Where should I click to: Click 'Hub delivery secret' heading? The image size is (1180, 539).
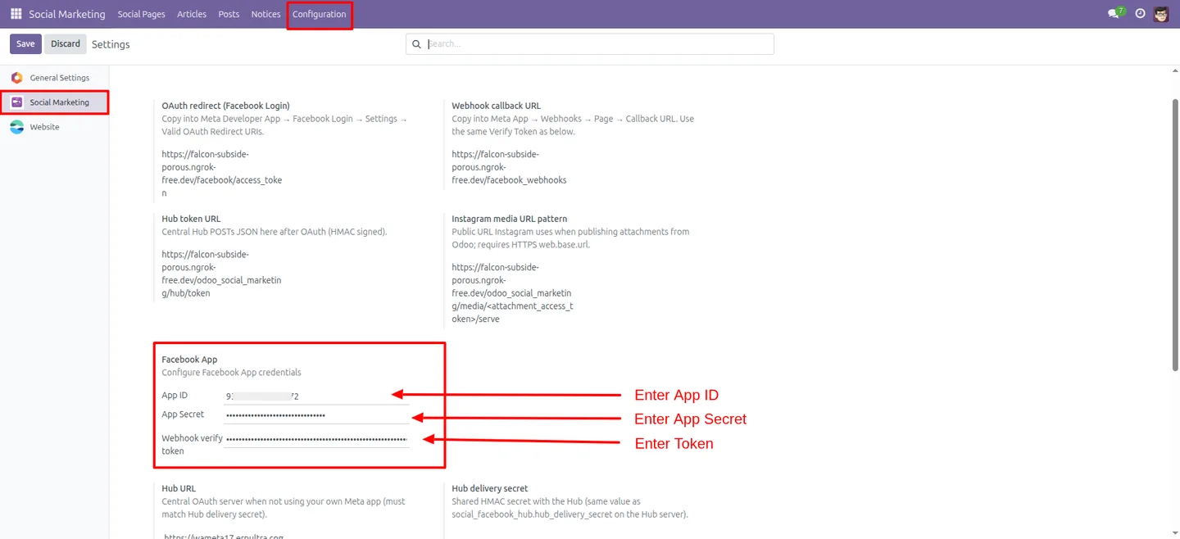pyautogui.click(x=489, y=488)
